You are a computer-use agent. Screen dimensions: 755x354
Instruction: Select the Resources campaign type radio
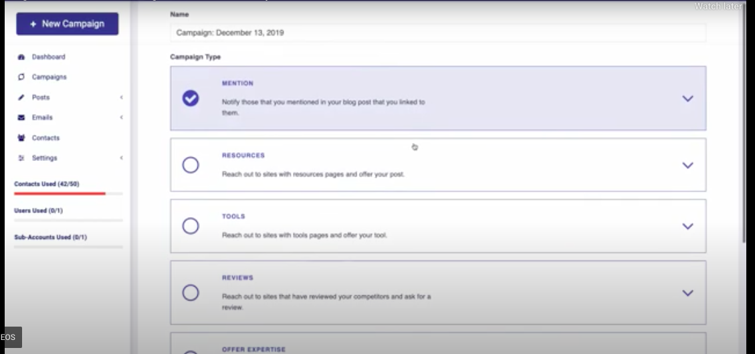pos(191,165)
